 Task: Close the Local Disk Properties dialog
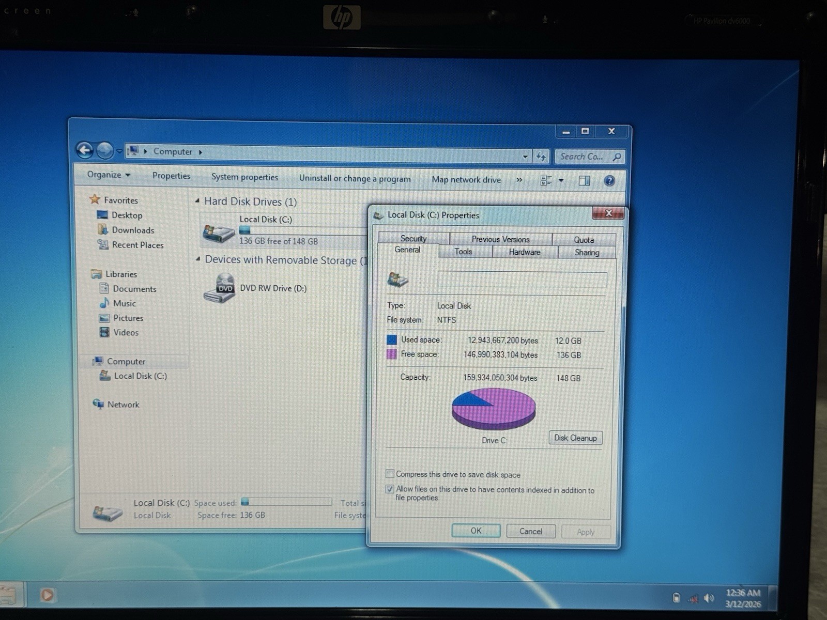(608, 213)
